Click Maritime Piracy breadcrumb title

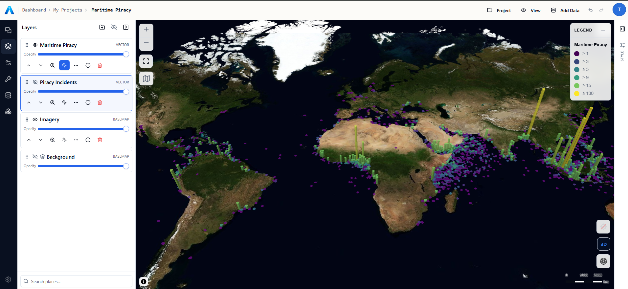point(111,10)
